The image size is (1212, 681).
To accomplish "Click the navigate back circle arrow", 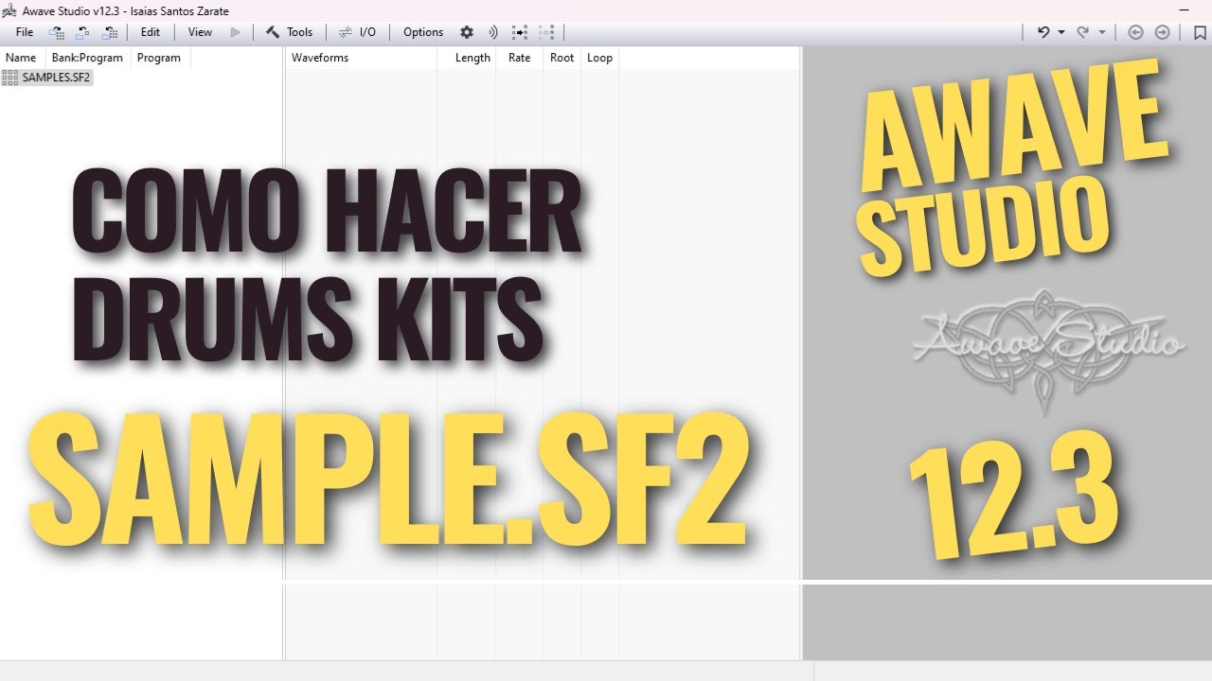I will [1135, 32].
